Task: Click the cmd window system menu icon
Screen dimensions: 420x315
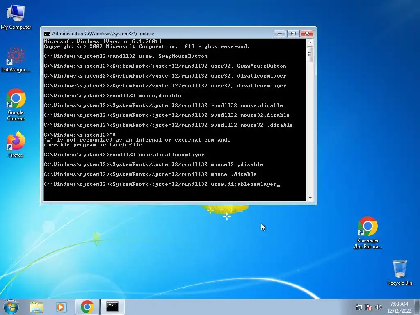Action: (x=47, y=34)
